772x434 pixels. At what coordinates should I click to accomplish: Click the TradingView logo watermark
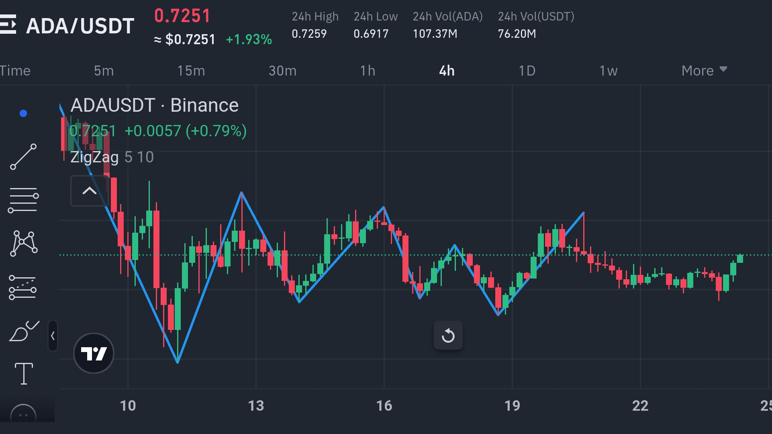[94, 353]
